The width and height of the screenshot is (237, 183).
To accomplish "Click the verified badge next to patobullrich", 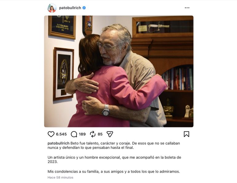I will pyautogui.click(x=84, y=8).
